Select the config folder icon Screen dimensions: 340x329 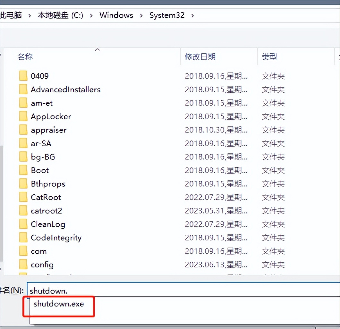[x=23, y=264]
